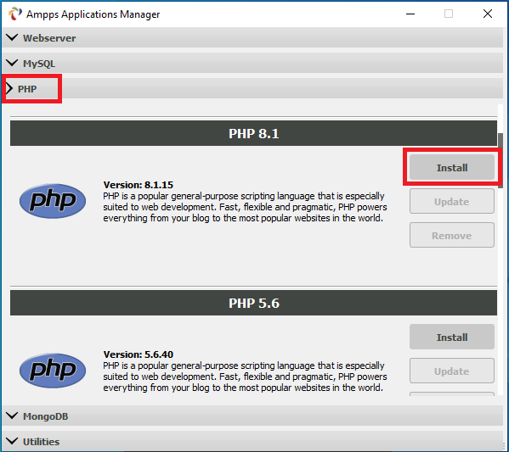Click the PHP list vertical scrollbar thumb

[501, 160]
